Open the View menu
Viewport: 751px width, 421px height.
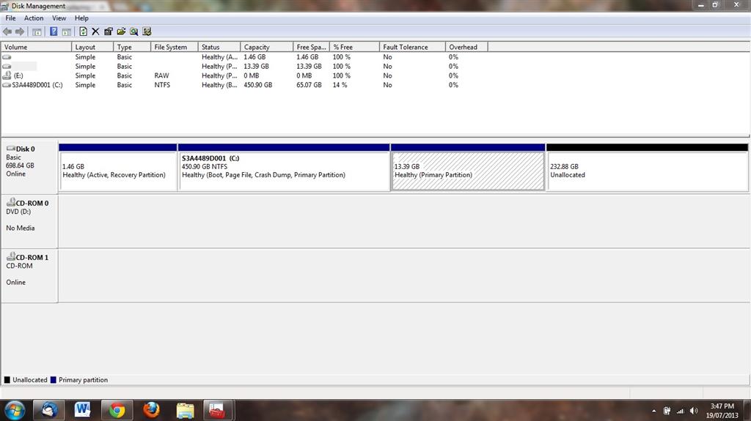(59, 18)
